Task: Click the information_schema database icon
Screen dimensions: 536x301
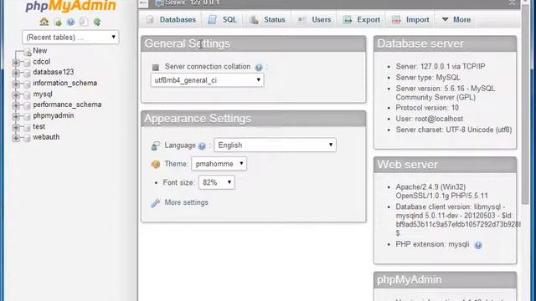Action: tap(27, 84)
